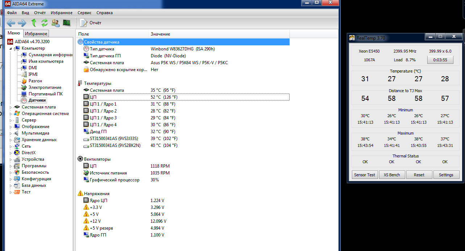Viewport: 465px width, 251px height.
Task: Click Sensor Test button in RealTemp
Action: (365, 175)
